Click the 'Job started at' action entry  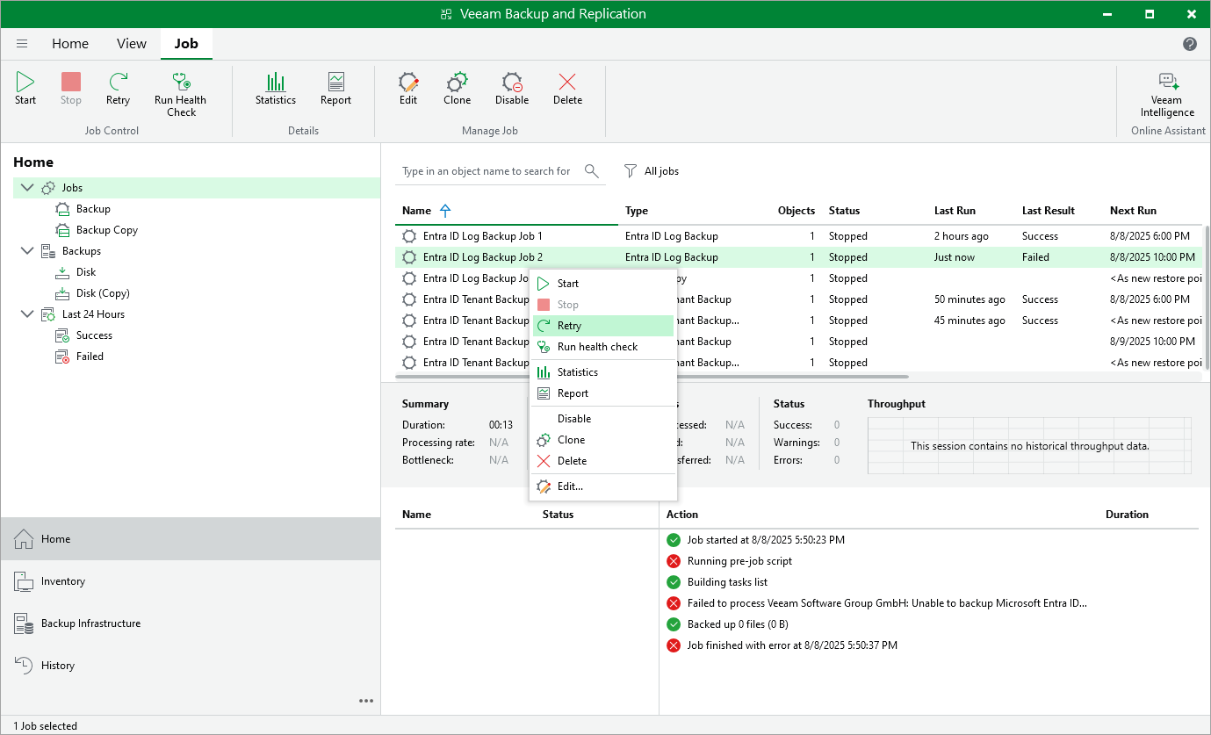(x=766, y=540)
